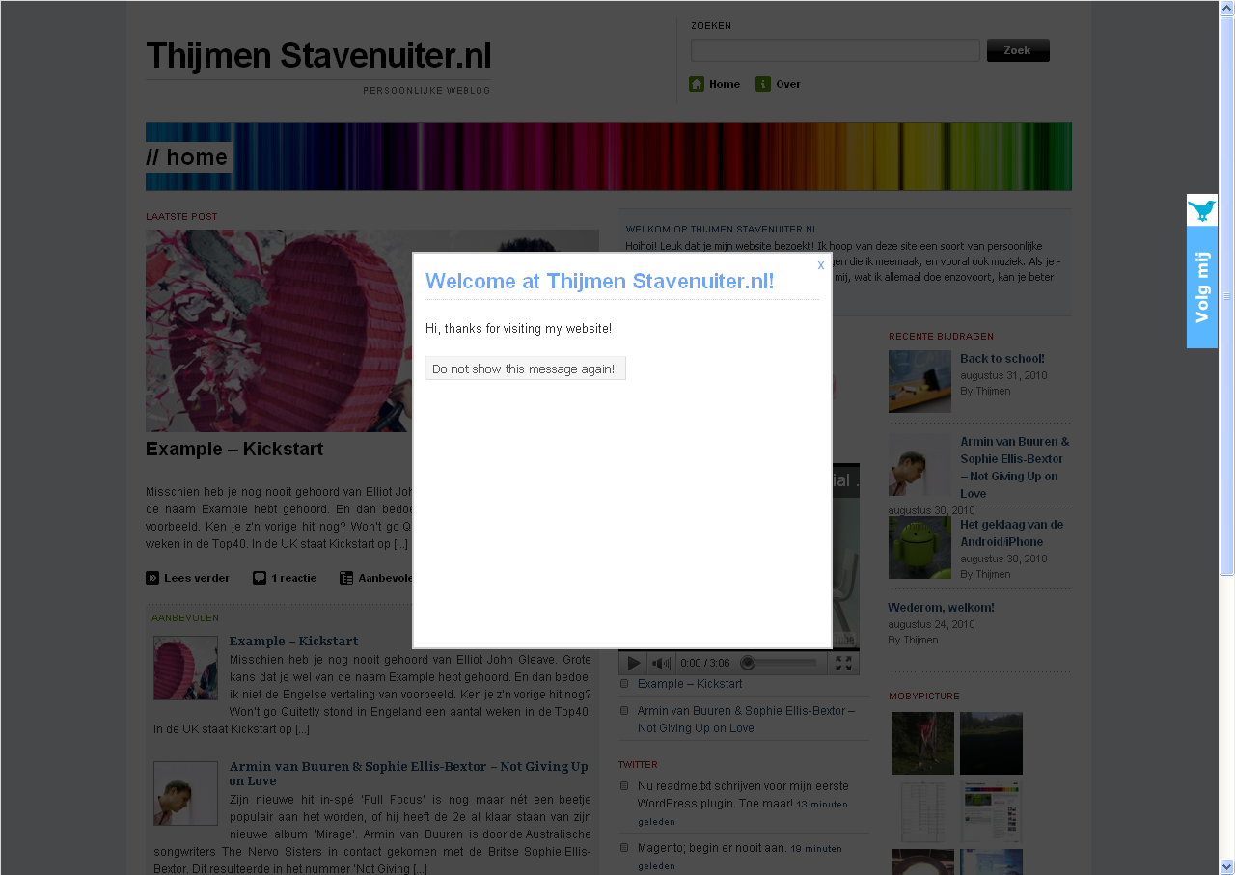Click the Twitter bird icon on side tab

point(1202,210)
